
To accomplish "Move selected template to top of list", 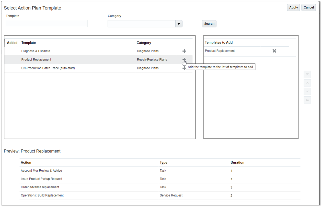I will (x=307, y=75).
